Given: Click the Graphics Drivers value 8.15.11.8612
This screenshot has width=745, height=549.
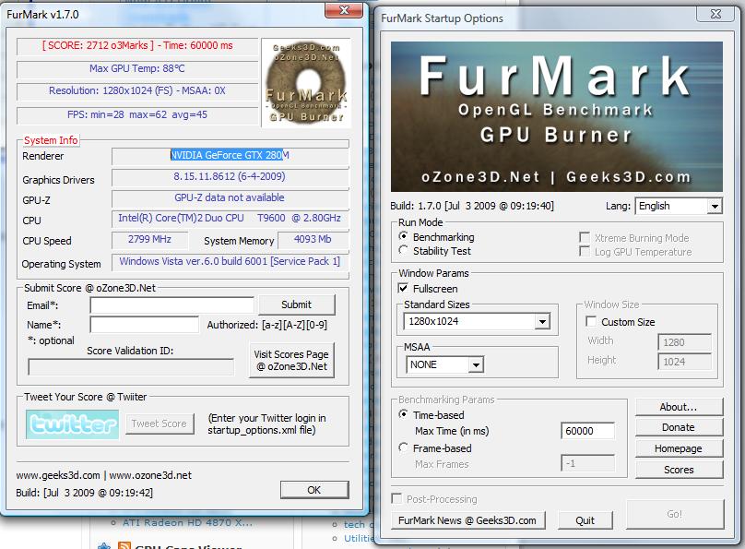Looking at the screenshot, I should click(x=230, y=177).
